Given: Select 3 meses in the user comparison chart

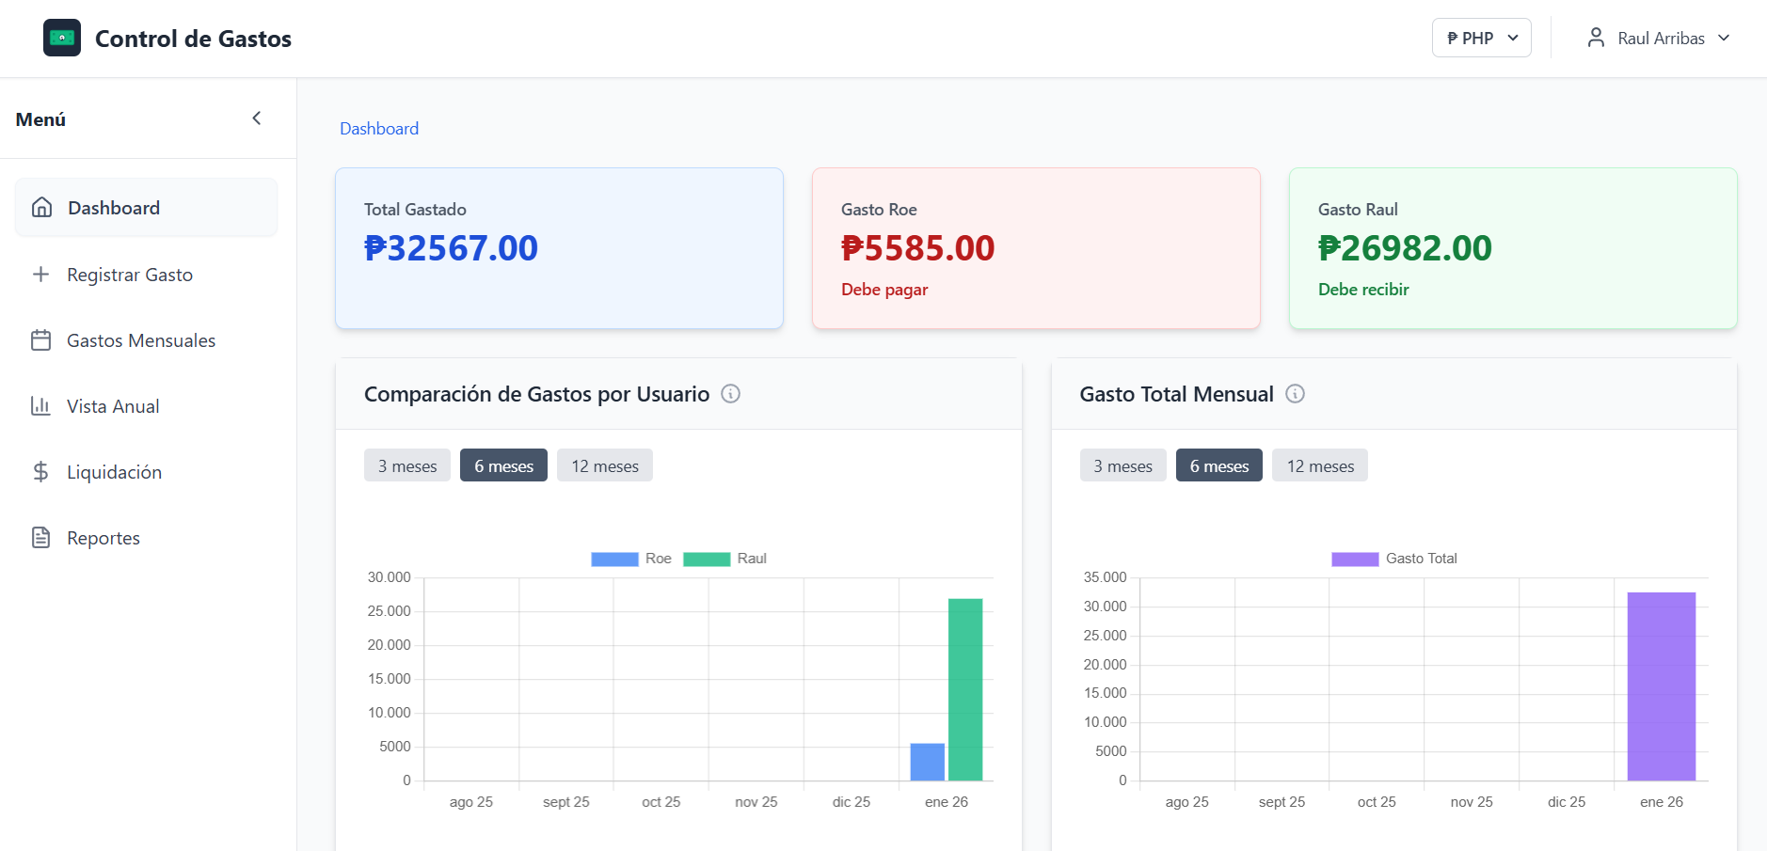Looking at the screenshot, I should (407, 465).
